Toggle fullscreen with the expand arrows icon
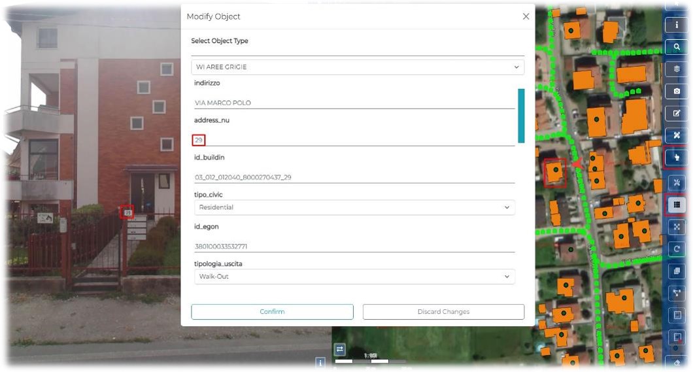 pos(677,227)
